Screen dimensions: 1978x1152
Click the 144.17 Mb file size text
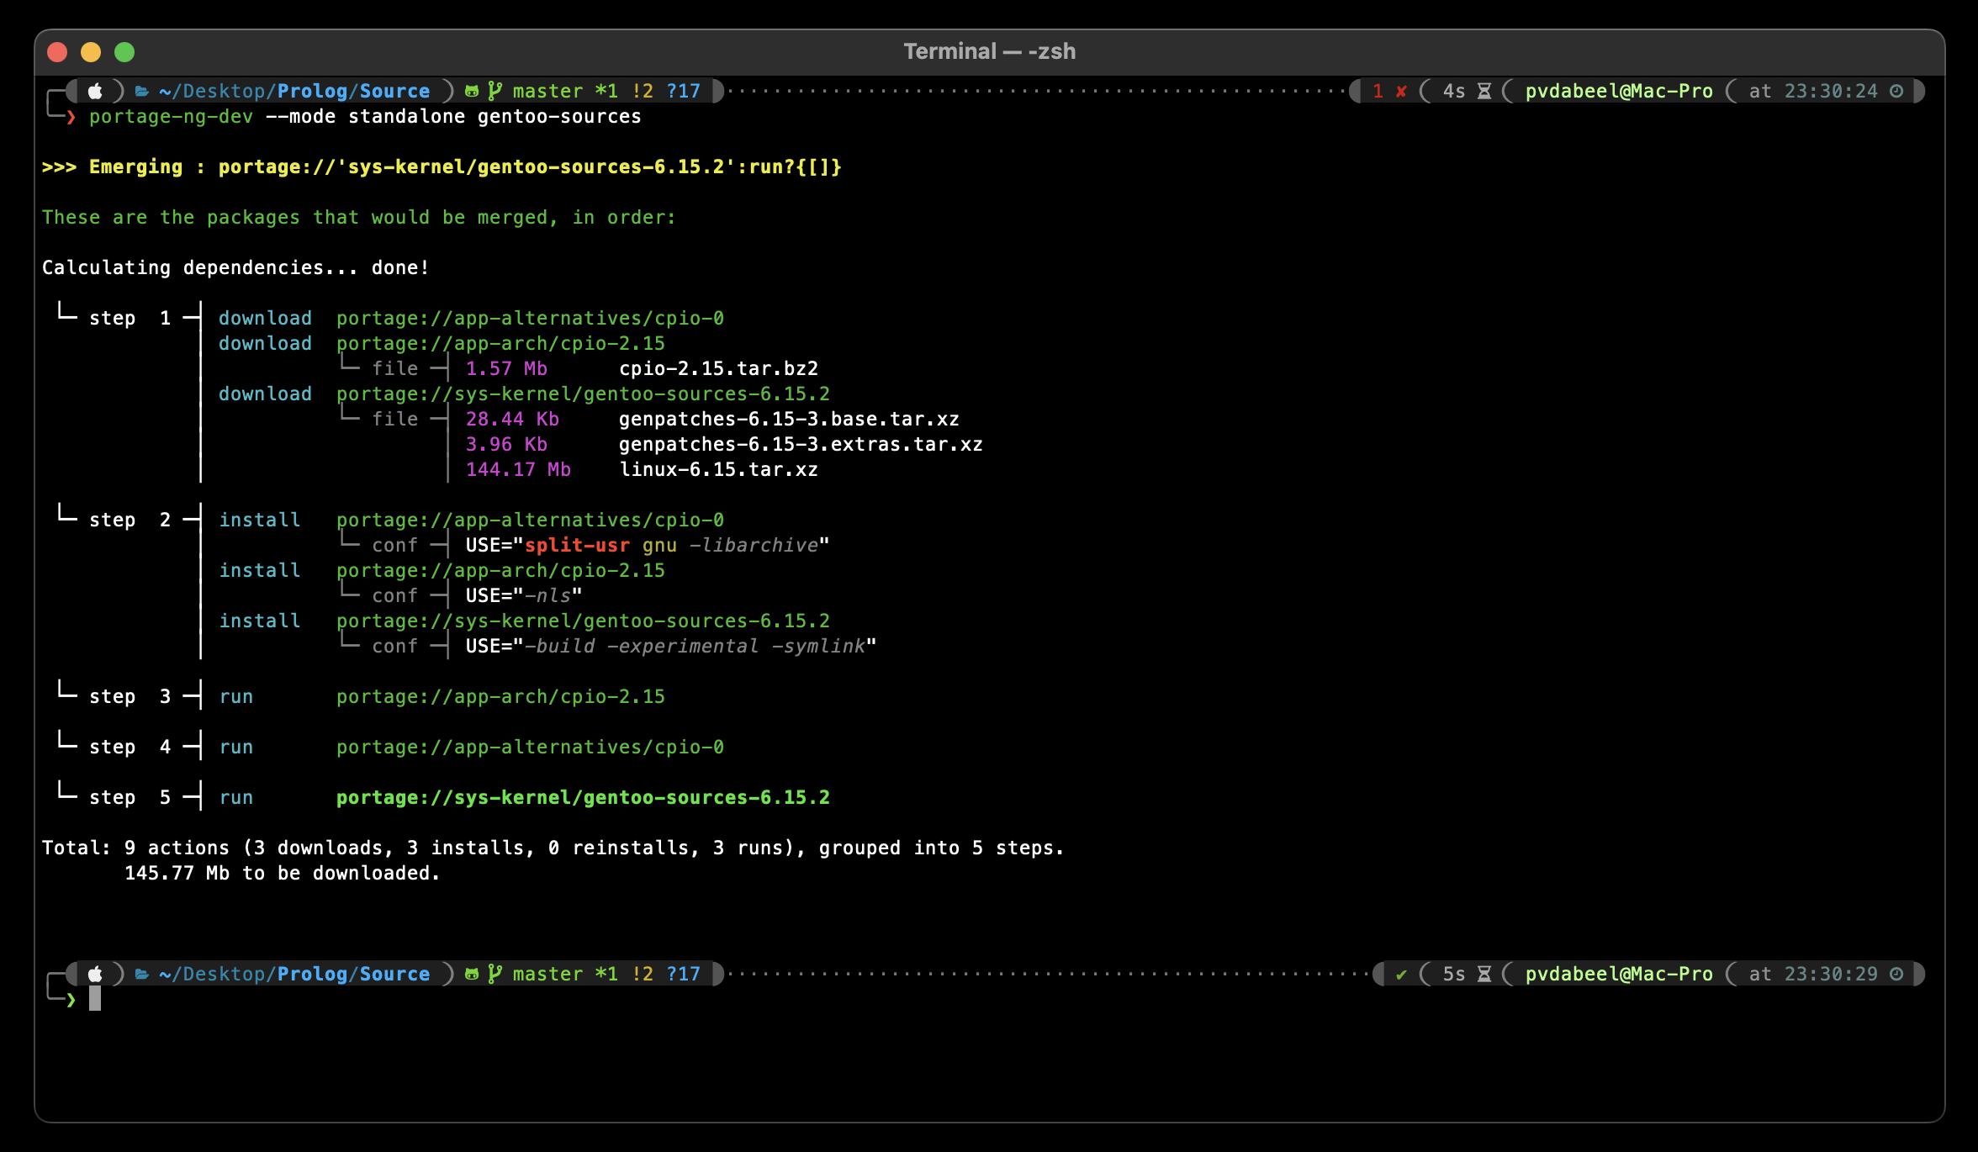tap(517, 469)
